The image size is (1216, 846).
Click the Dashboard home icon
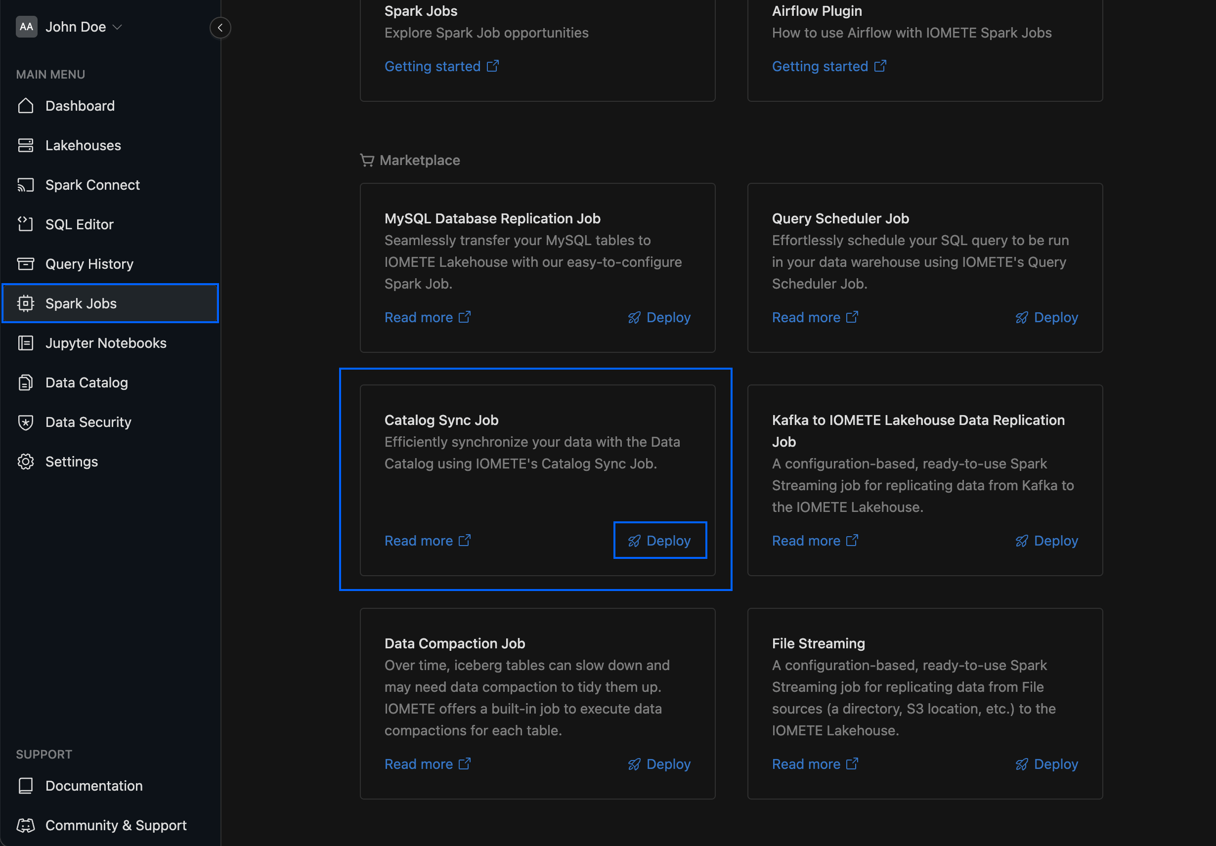(x=25, y=106)
